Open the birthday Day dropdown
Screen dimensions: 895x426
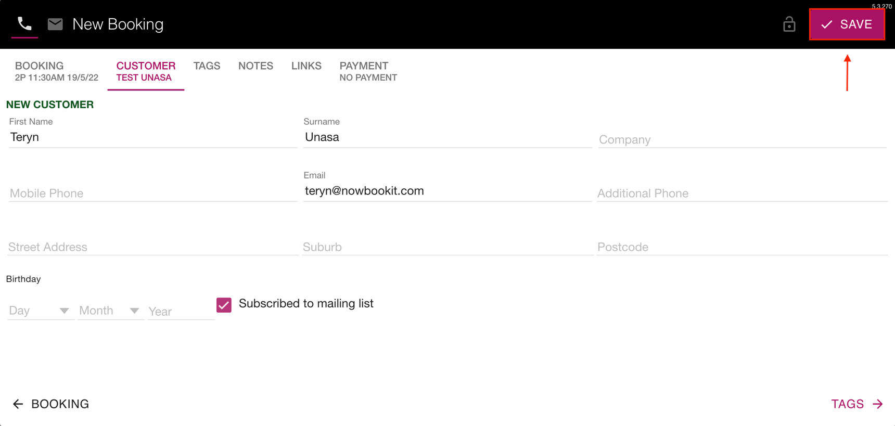[40, 311]
